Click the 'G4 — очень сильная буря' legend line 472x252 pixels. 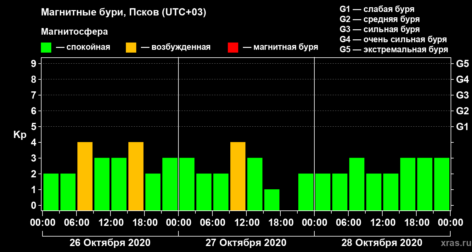click(x=393, y=39)
